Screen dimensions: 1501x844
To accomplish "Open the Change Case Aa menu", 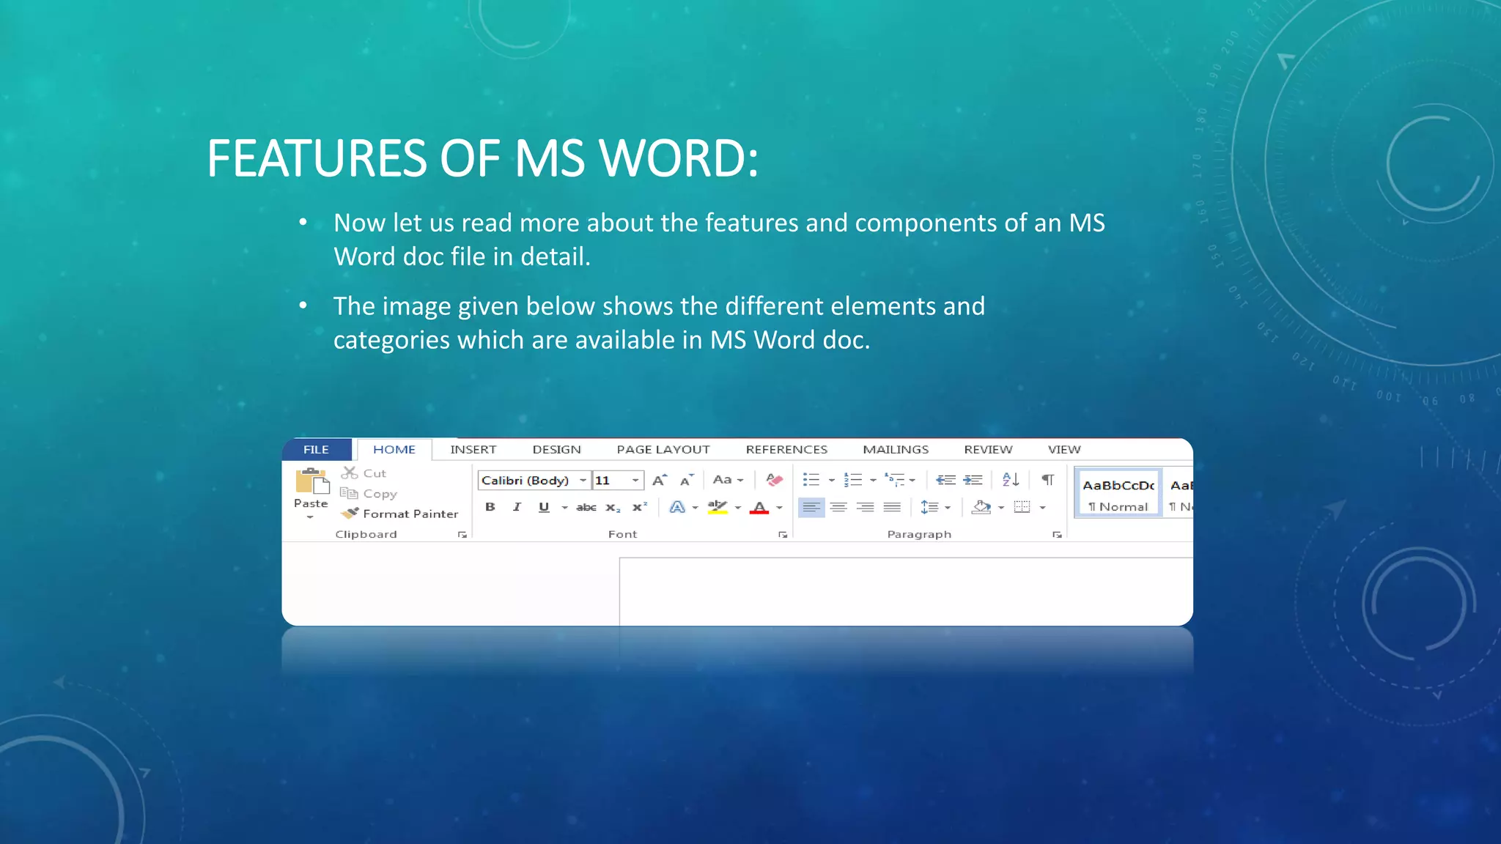I will coord(728,480).
